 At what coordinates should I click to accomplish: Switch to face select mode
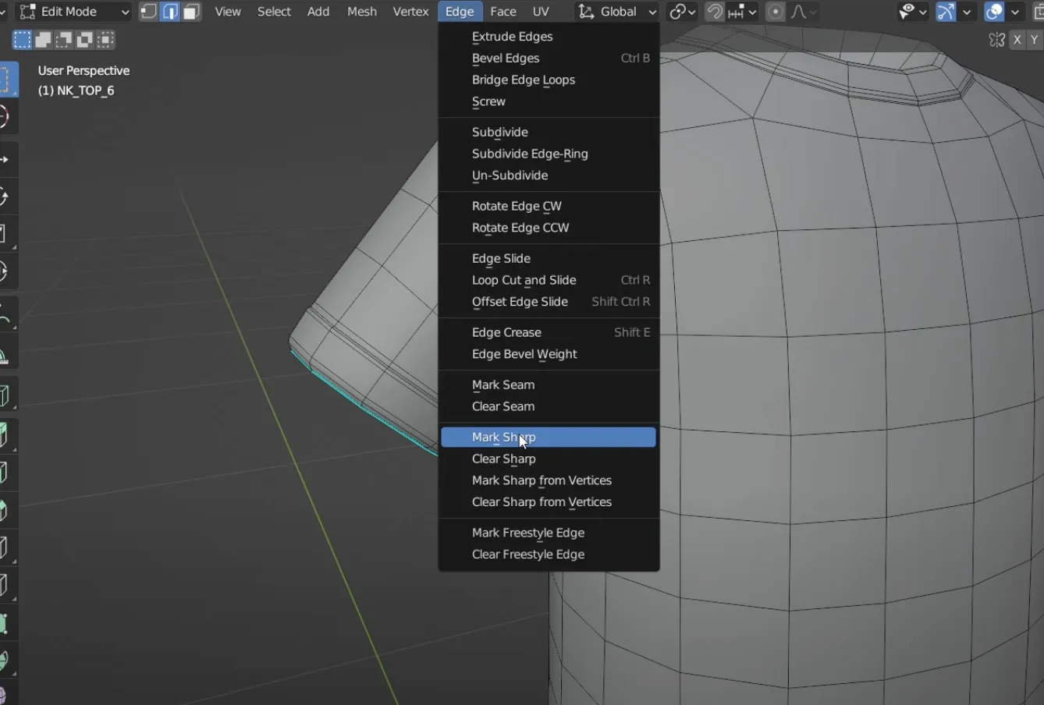191,12
